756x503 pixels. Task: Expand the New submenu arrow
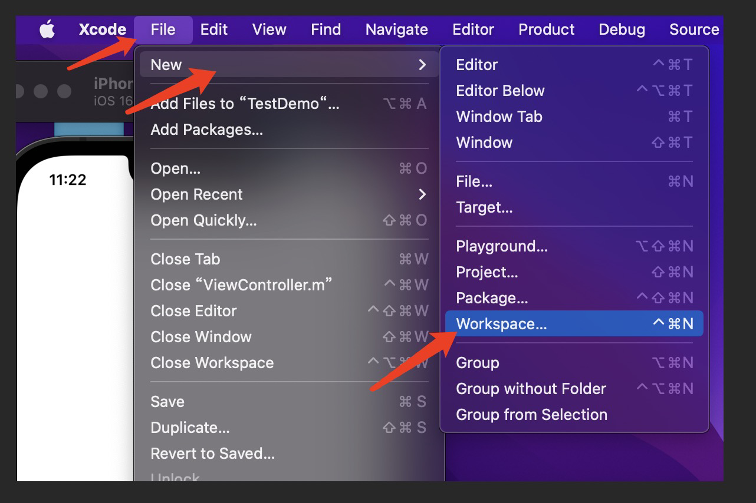click(422, 65)
